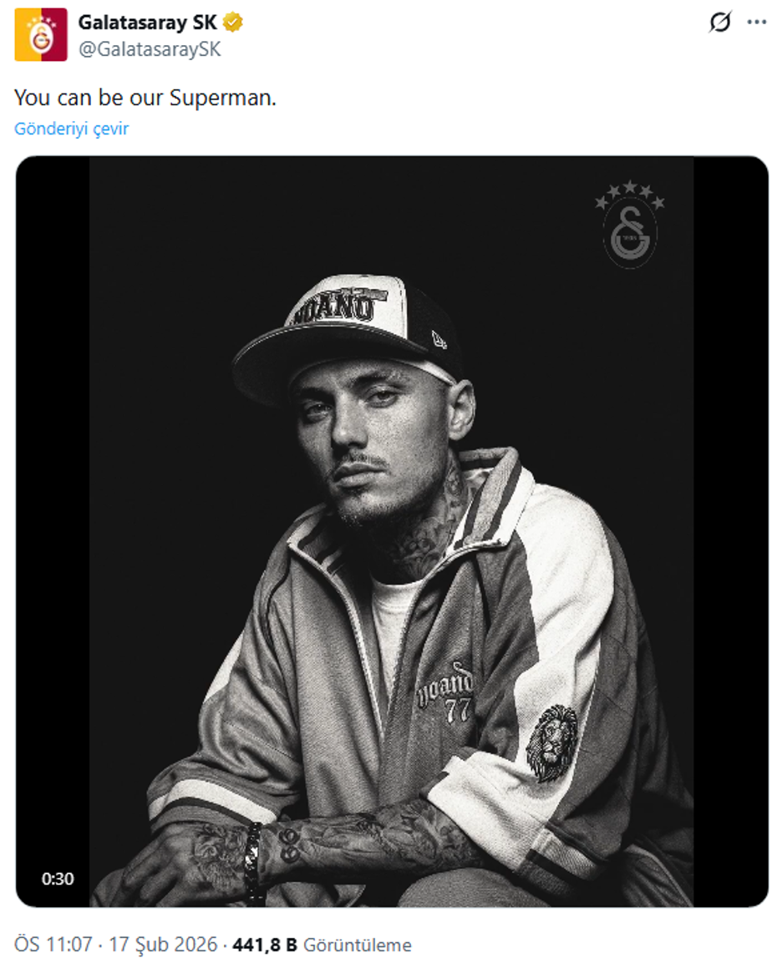Click the five stars above the crest
777x958 pixels.
[630, 194]
